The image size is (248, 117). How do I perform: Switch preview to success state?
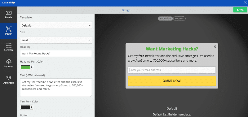point(179,19)
